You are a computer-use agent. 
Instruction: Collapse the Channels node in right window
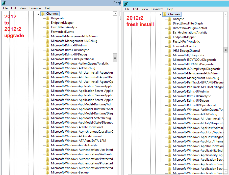click(160, 15)
